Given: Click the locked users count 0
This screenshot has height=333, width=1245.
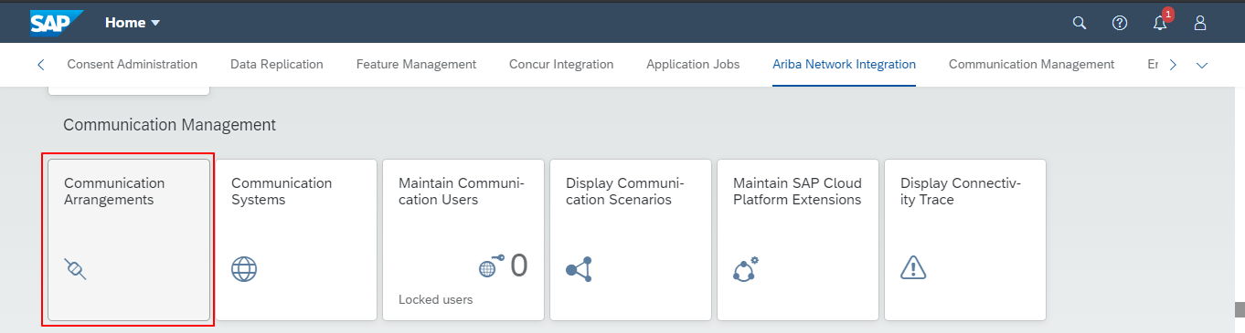Looking at the screenshot, I should (518, 265).
